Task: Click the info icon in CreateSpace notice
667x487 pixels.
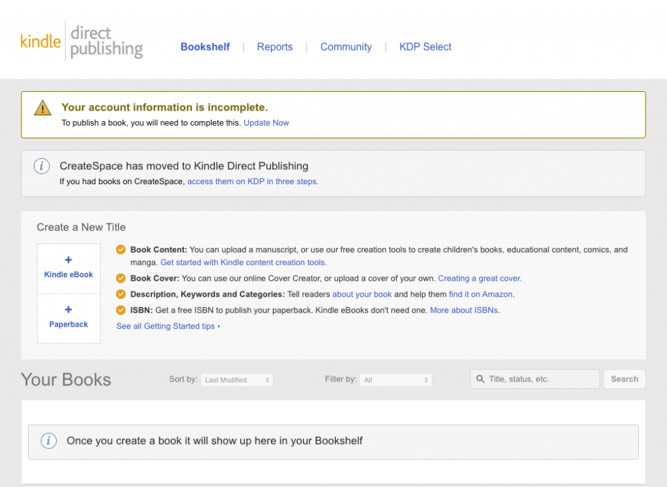Action: click(x=41, y=166)
